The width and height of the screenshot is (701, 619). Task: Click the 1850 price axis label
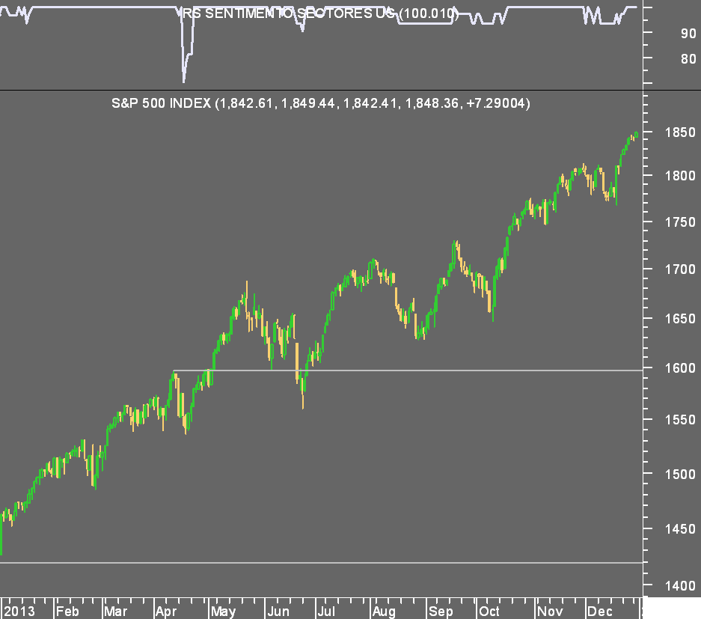pos(680,132)
